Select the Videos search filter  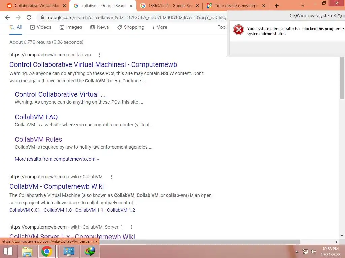tap(41, 27)
